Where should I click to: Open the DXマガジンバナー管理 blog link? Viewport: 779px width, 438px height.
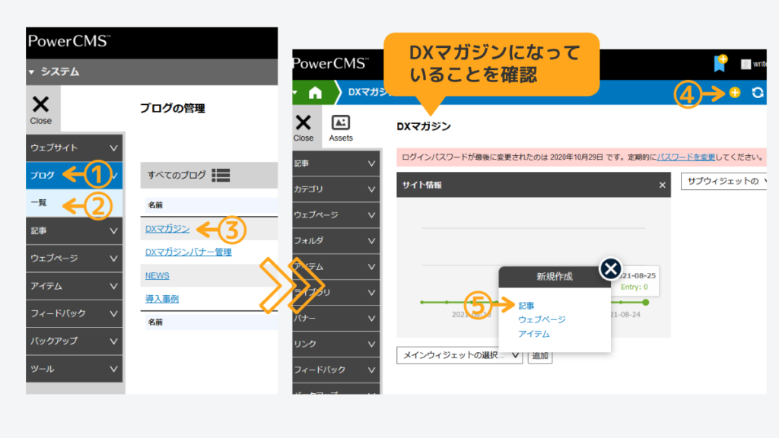188,252
